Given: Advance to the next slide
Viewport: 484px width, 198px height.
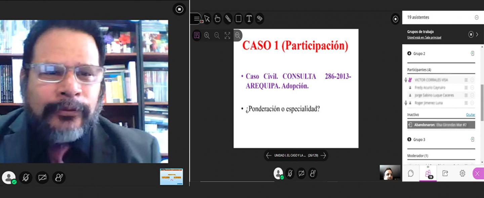Looking at the screenshot, I should pos(323,155).
